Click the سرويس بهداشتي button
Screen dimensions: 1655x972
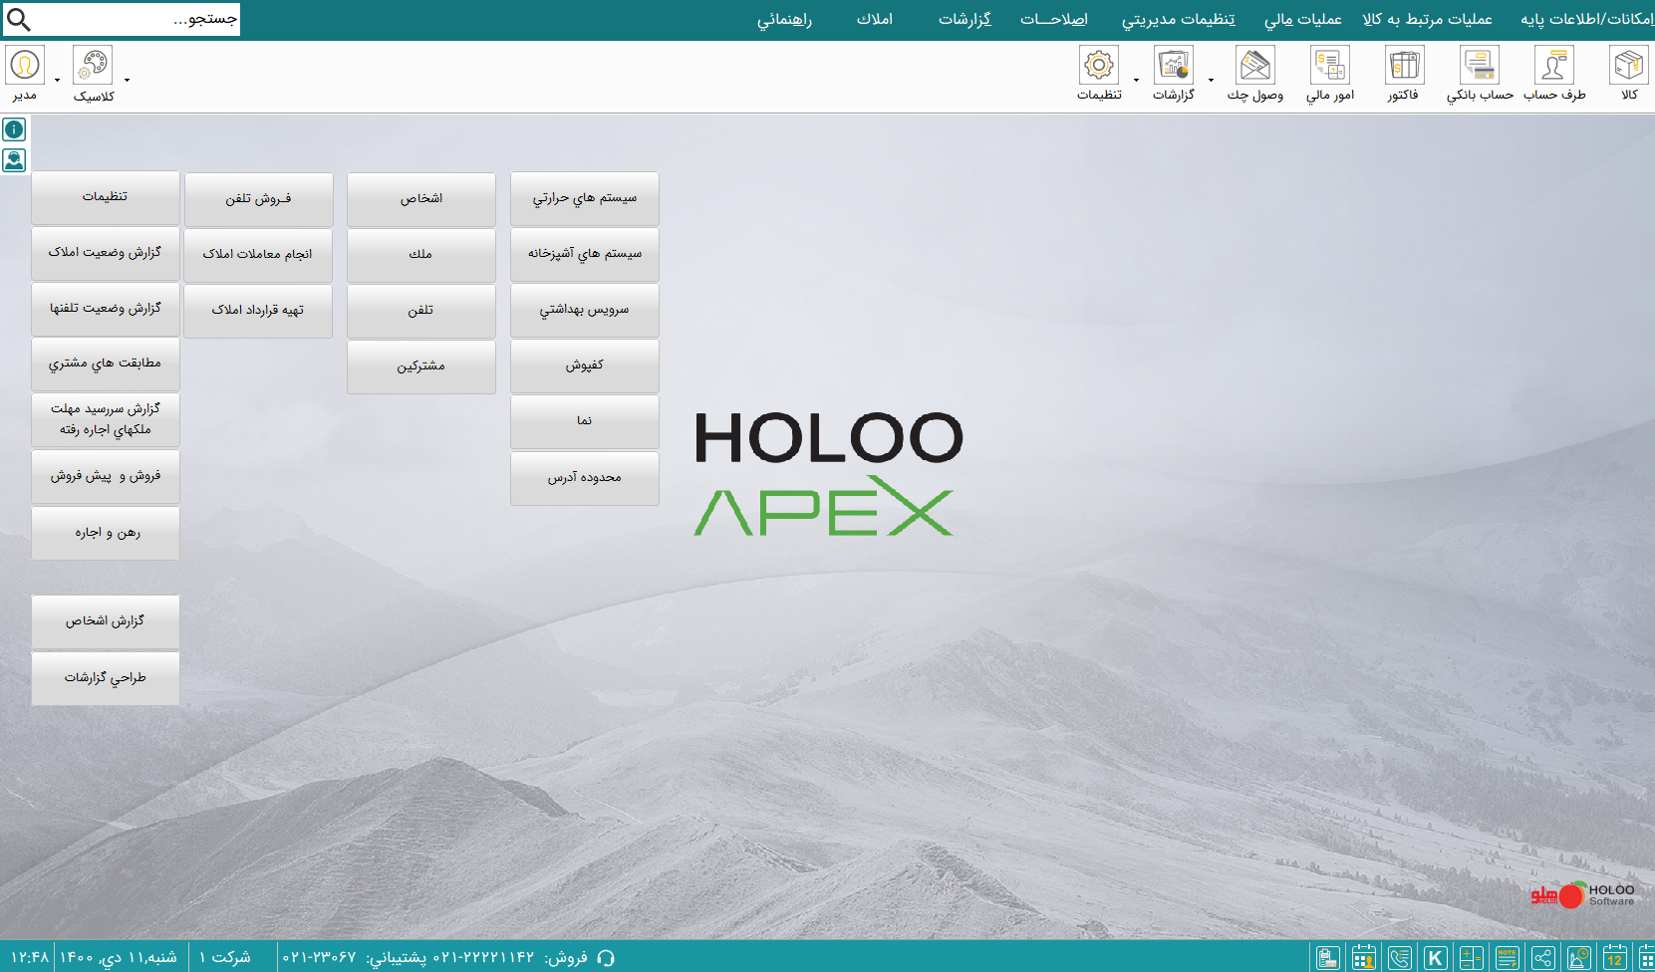click(x=585, y=310)
